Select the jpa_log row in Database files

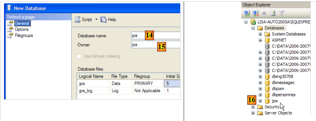pyautogui.click(x=86, y=91)
